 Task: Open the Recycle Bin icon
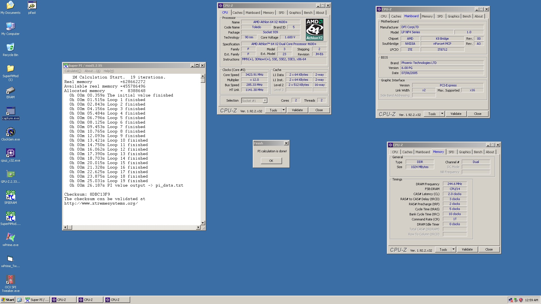pyautogui.click(x=10, y=50)
